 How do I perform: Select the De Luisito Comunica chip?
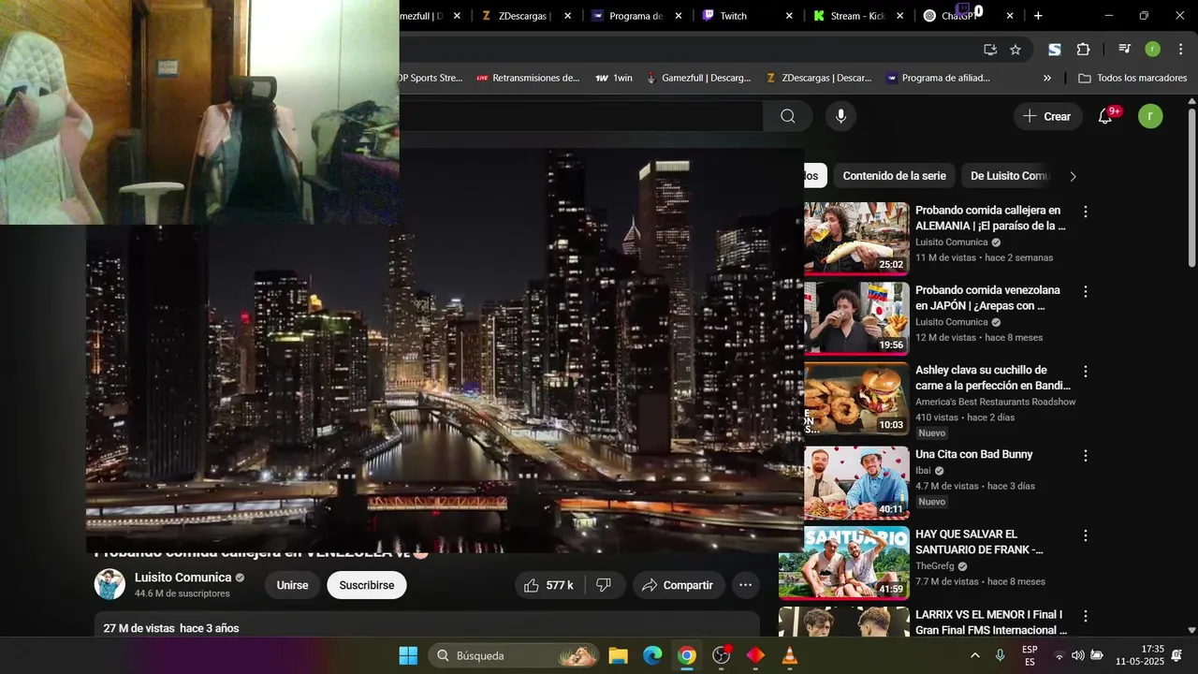1010,176
